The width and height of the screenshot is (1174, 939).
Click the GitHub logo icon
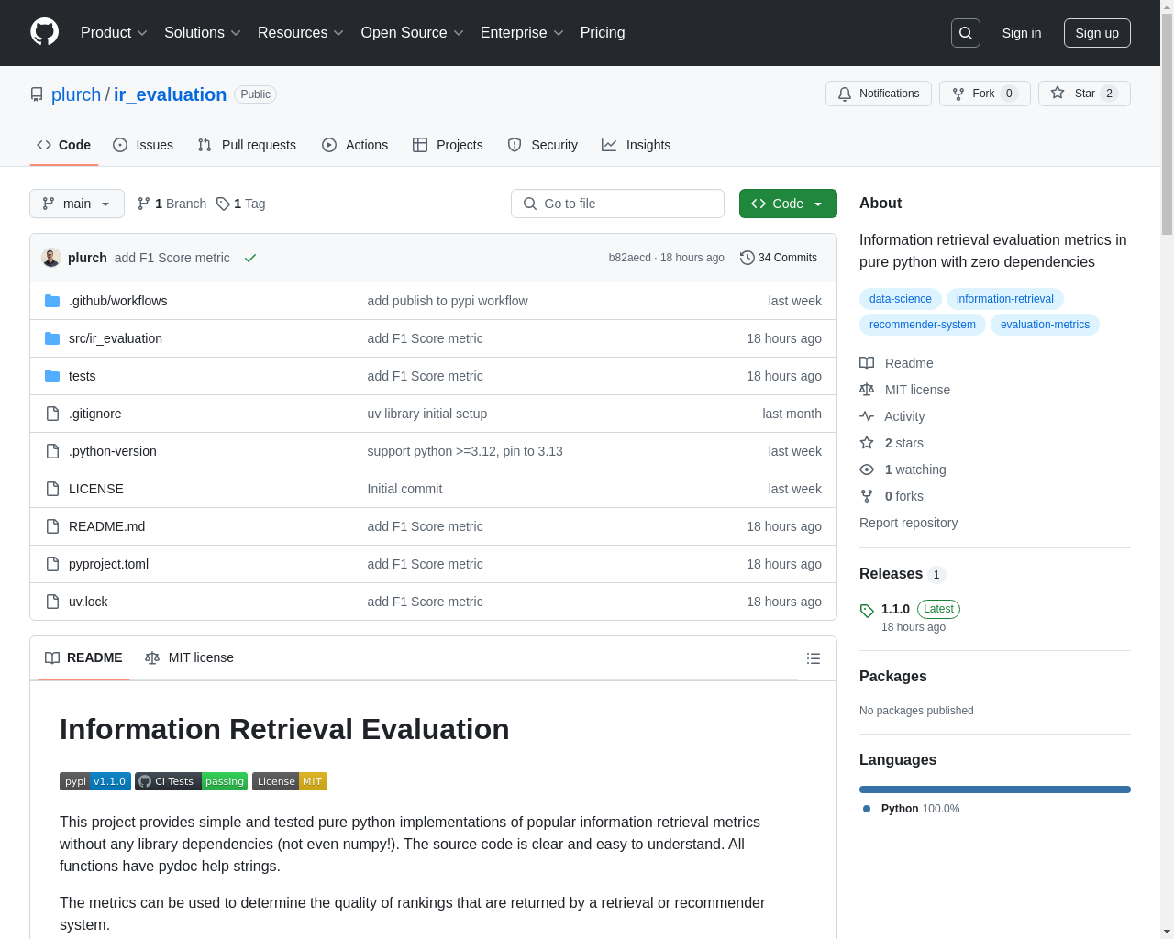44,32
